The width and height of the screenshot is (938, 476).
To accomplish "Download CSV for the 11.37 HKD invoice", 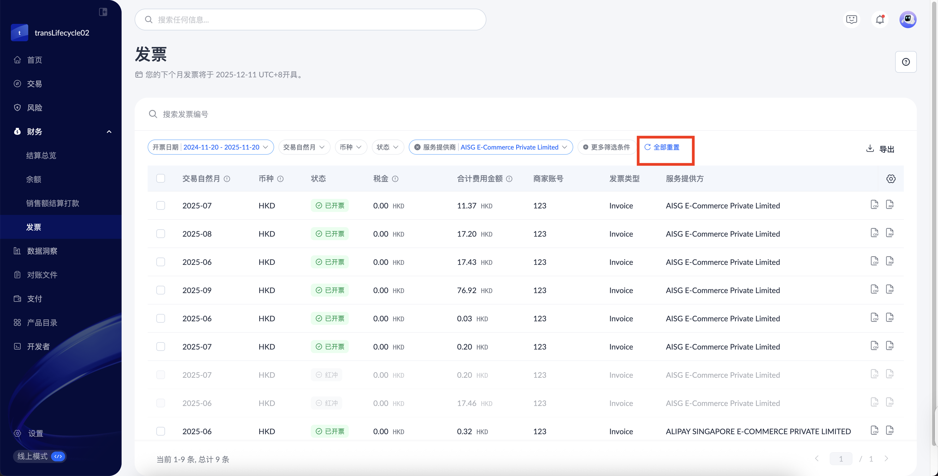I will point(874,205).
